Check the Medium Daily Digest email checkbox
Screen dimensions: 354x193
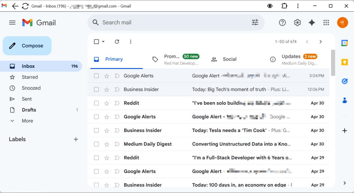pyautogui.click(x=96, y=144)
